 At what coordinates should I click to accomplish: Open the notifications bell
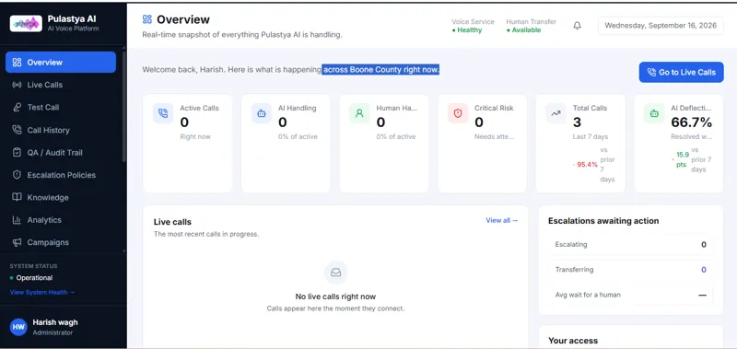point(578,26)
